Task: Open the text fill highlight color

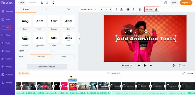Action: pyautogui.click(x=121, y=10)
